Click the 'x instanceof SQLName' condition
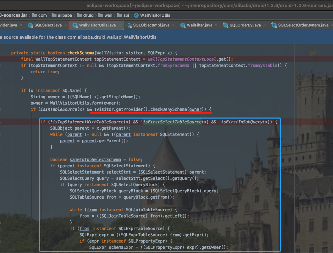Viewport: 333px width, 253px height. (55, 91)
